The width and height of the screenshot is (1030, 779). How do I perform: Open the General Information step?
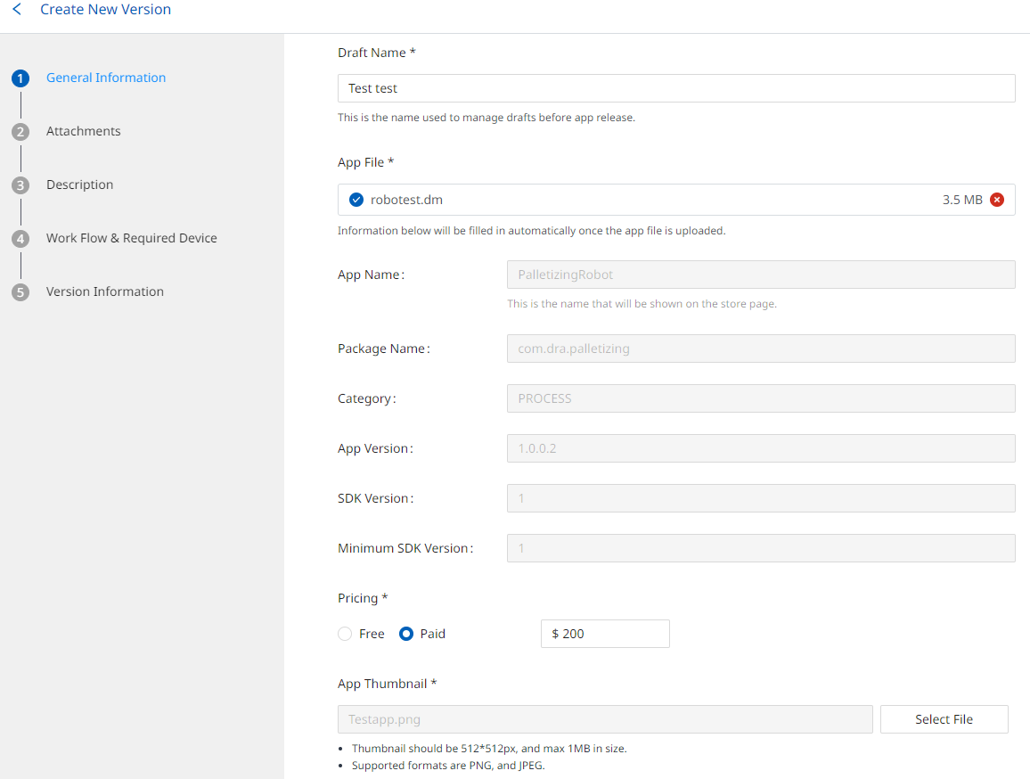pos(106,78)
